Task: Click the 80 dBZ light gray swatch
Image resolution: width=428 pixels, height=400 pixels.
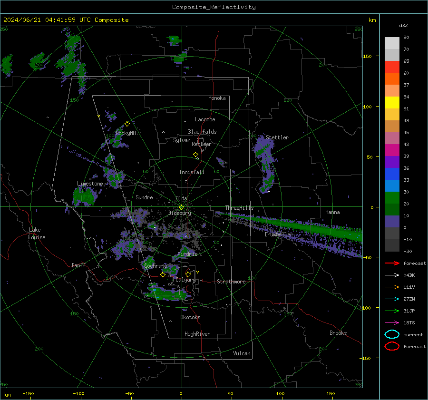Action: point(392,43)
